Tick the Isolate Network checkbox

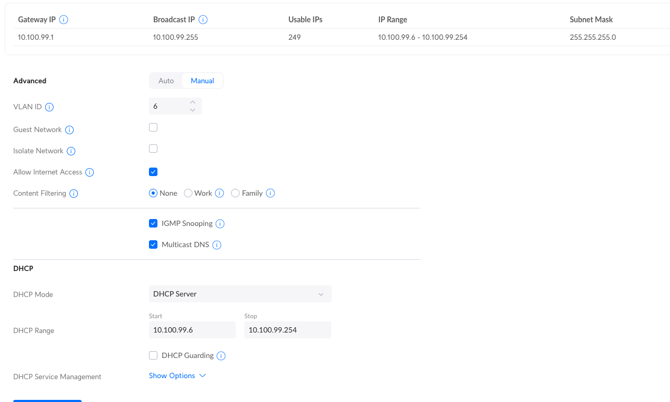point(153,148)
